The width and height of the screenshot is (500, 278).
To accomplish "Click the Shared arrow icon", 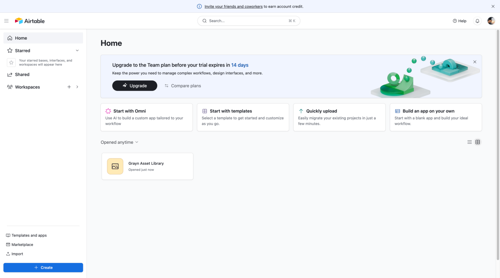I will click(x=10, y=74).
